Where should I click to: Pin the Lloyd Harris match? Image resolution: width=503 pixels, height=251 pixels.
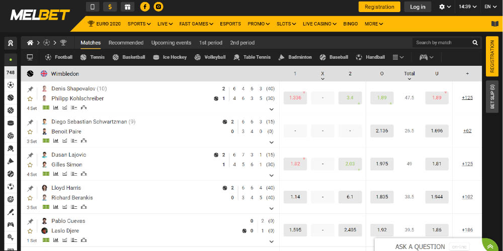pos(30,188)
